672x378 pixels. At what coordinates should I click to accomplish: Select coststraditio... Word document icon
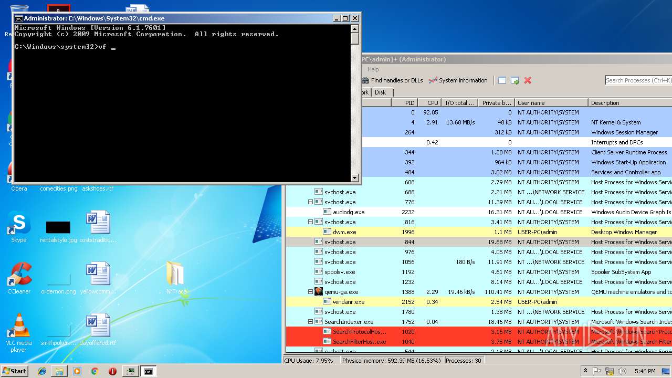coord(98,222)
